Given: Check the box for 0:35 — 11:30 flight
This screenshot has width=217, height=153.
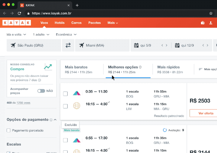Looking at the screenshot, I should coord(65,94).
